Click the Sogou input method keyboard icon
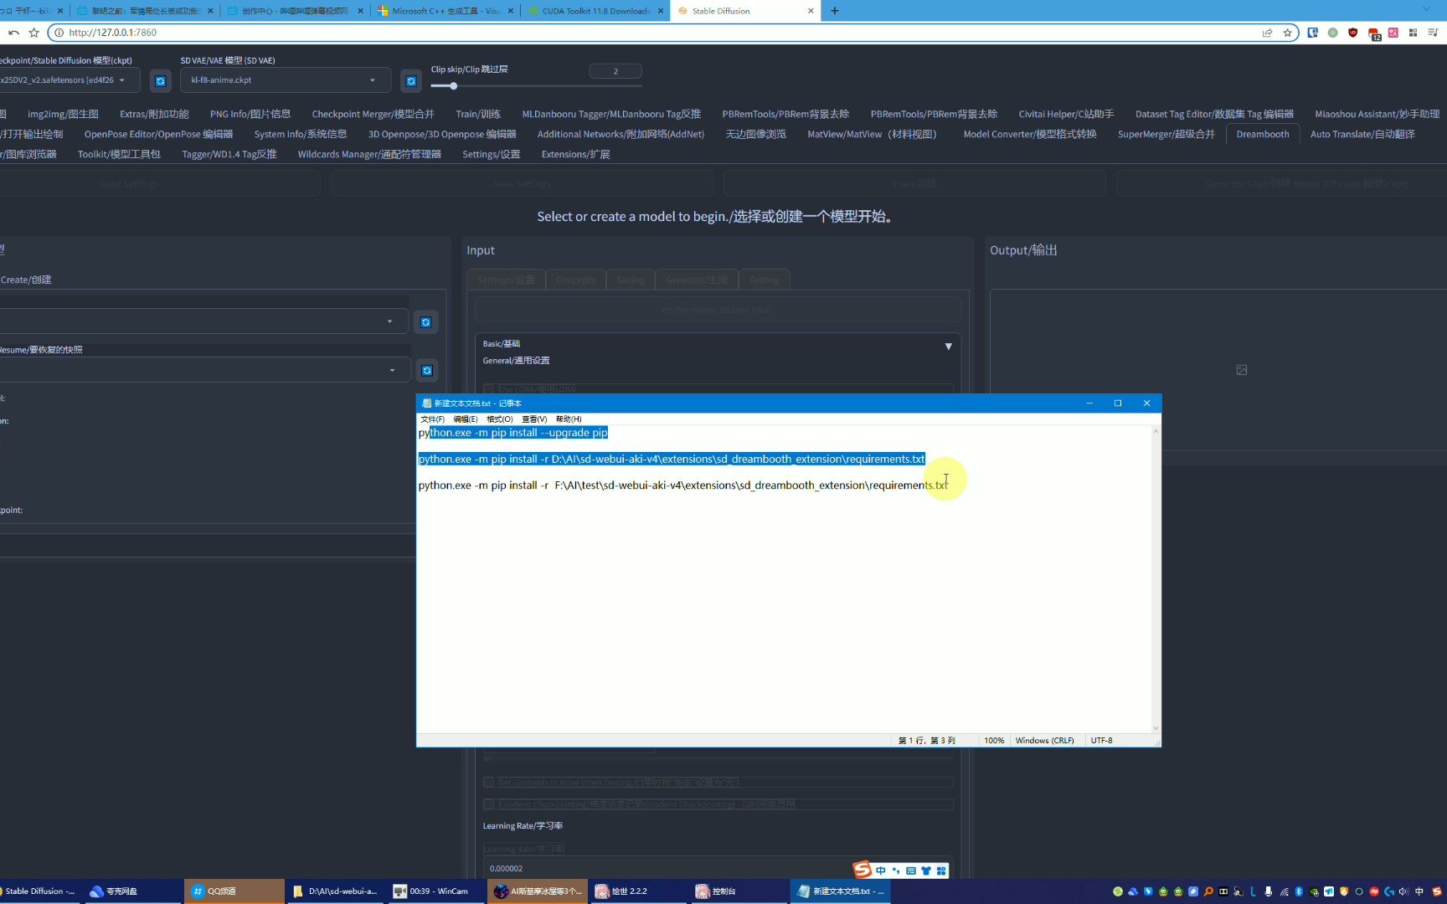 tap(911, 871)
